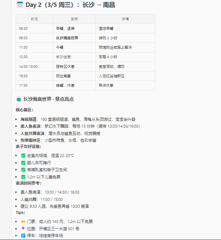Click the parking icon next to 停车
221x240 pixels.
pyautogui.click(x=23, y=236)
